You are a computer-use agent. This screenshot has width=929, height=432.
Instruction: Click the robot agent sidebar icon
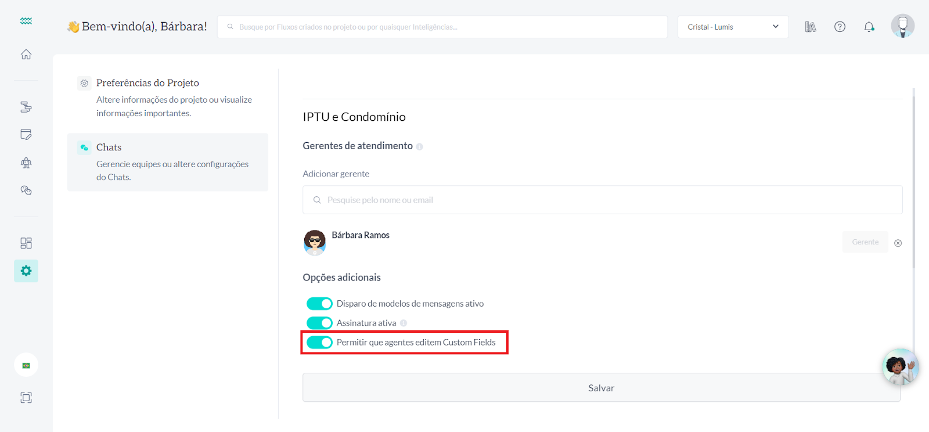click(26, 163)
